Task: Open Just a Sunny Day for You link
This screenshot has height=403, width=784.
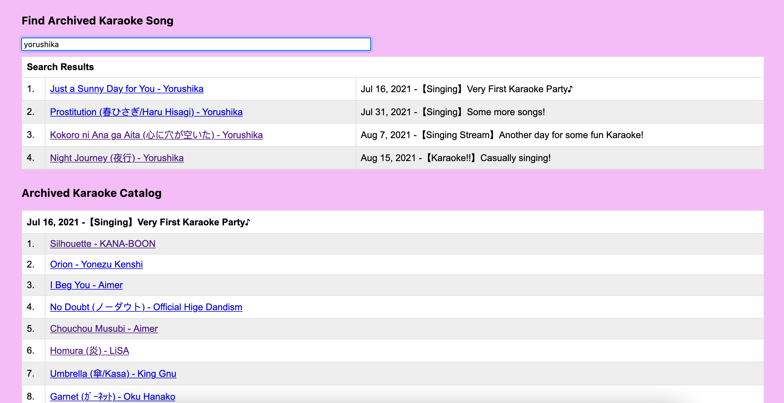Action: pyautogui.click(x=127, y=89)
